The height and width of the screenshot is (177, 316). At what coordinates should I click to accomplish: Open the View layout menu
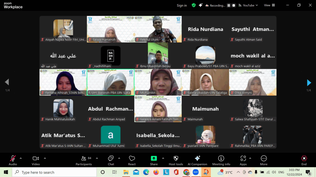coord(269,5)
